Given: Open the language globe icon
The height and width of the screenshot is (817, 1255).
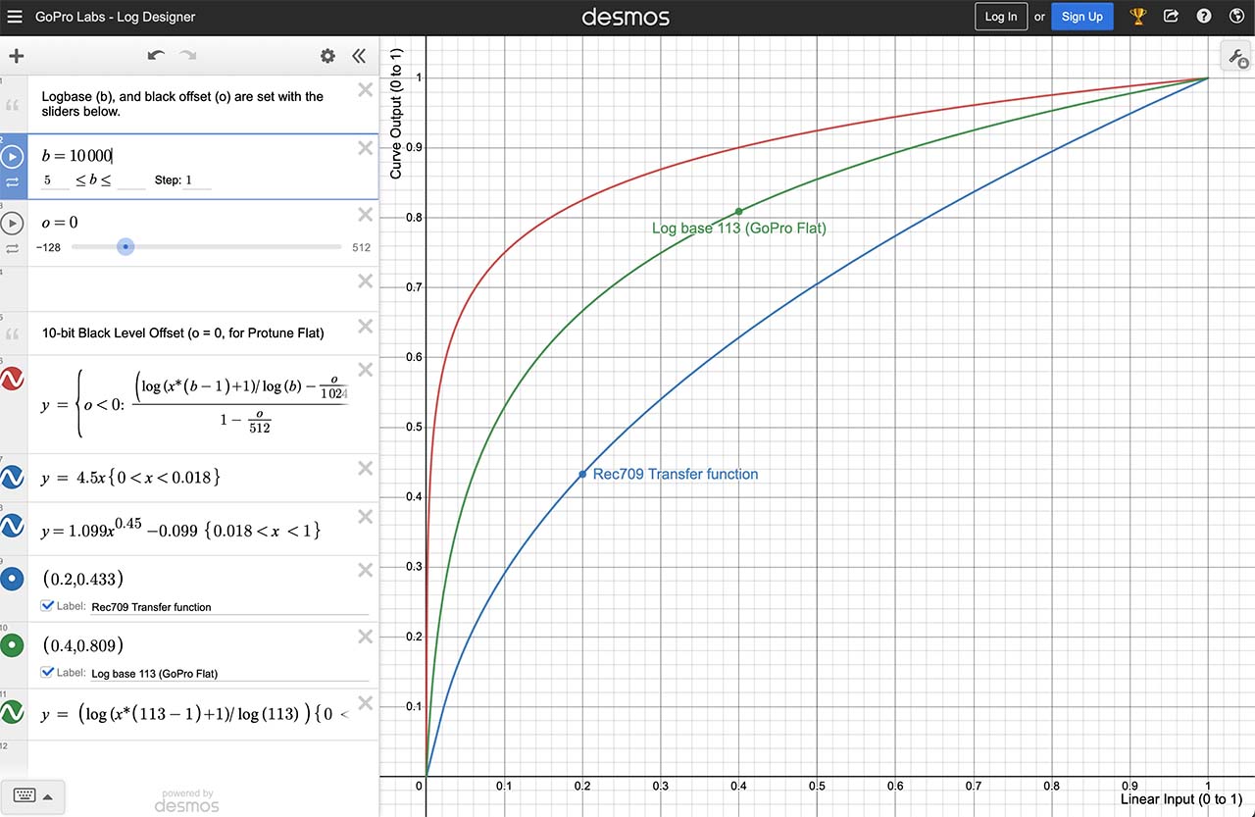Looking at the screenshot, I should 1236,16.
